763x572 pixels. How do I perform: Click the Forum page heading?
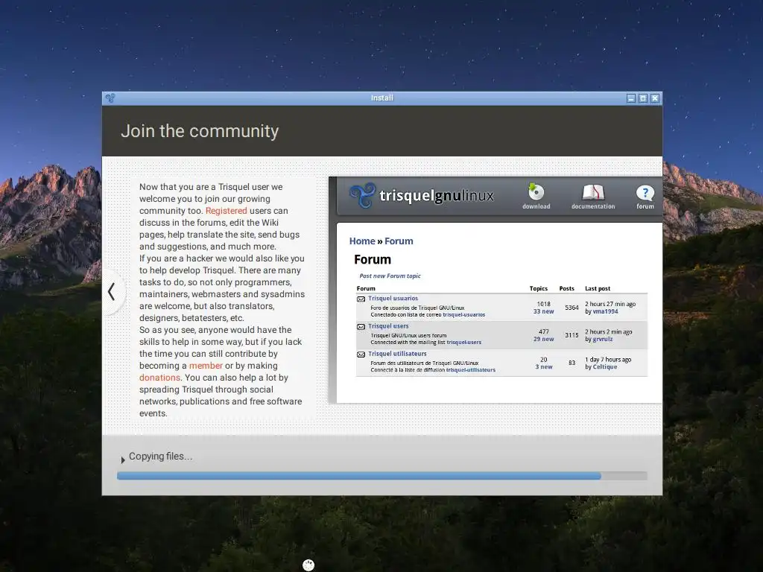373,259
